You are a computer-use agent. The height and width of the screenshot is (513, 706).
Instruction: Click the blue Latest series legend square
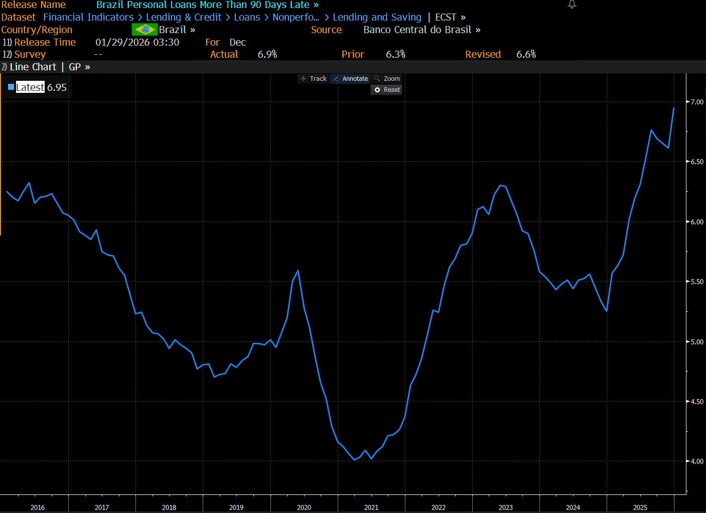pos(11,87)
